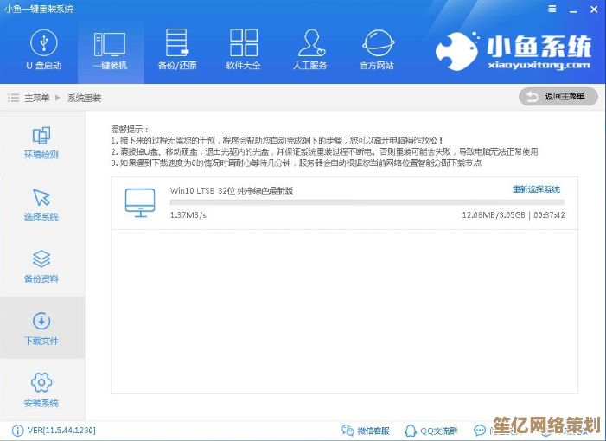606x441 pixels.
Task: Click the 重新选择系统 reselect system link
Action: click(x=536, y=189)
